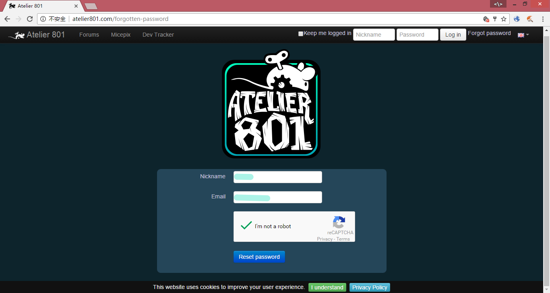Open the blue globe extension

(x=517, y=19)
